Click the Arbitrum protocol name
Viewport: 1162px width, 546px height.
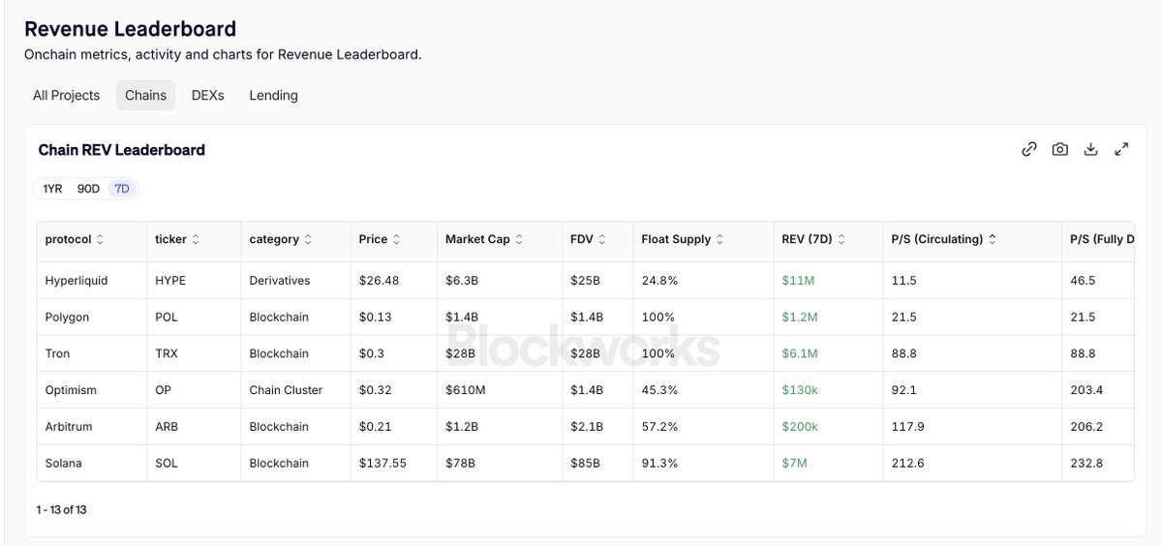pyautogui.click(x=69, y=427)
